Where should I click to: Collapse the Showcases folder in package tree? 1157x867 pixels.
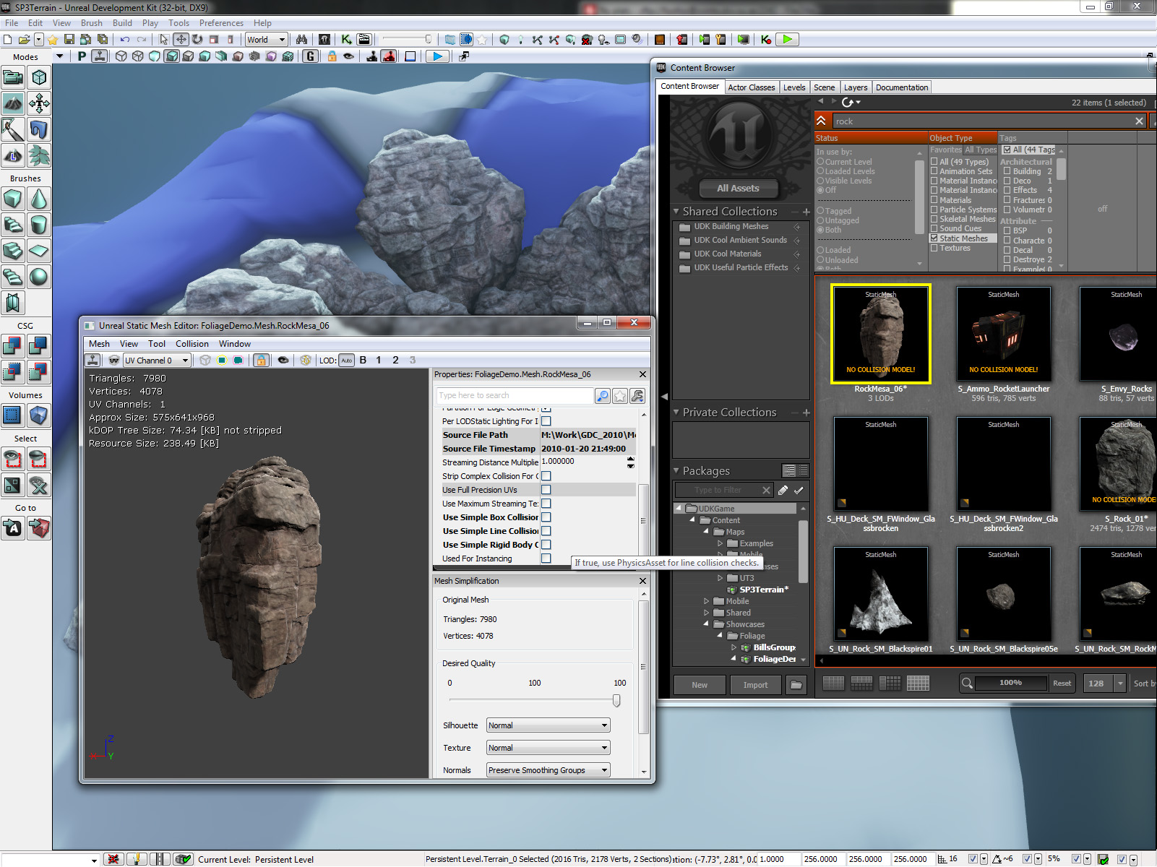tap(706, 624)
